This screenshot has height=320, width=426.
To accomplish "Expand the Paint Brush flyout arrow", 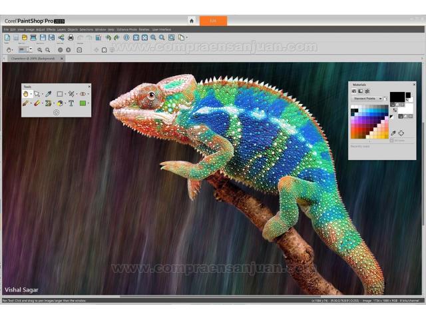I will click(31, 103).
